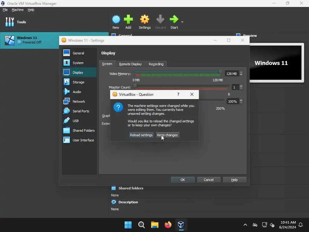Click Reload settings in Question dialog
The width and height of the screenshot is (309, 232).
click(141, 135)
